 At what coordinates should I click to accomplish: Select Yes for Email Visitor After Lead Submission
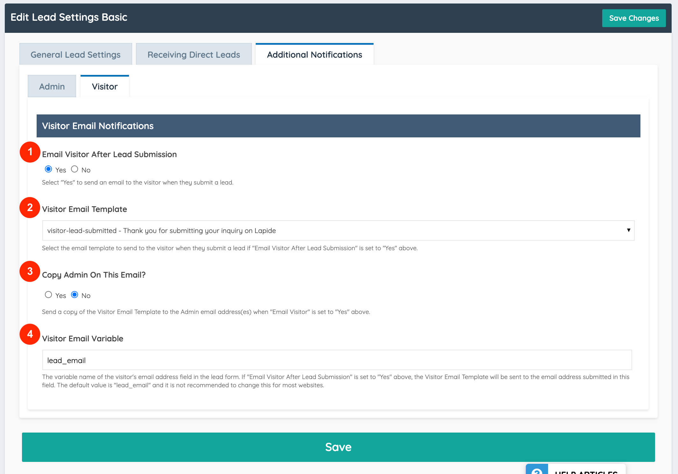48,169
